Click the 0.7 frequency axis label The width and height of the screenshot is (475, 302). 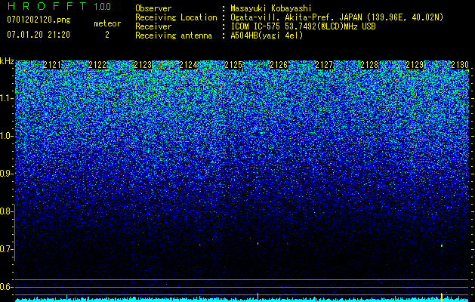pos(5,249)
